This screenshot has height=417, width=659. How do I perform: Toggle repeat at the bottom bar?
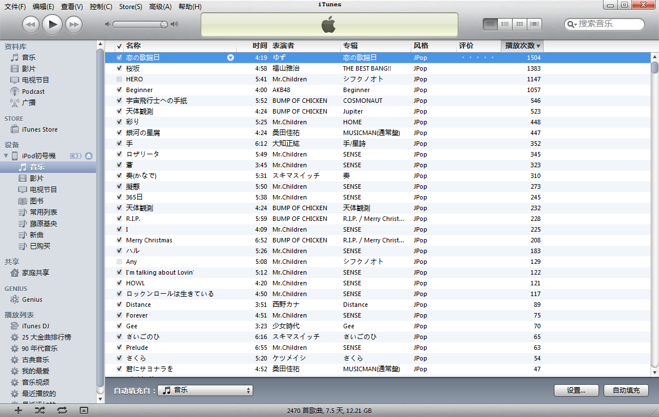pyautogui.click(x=62, y=411)
